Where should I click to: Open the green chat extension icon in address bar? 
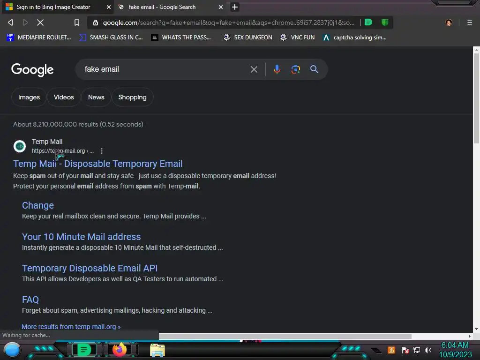coord(368,22)
